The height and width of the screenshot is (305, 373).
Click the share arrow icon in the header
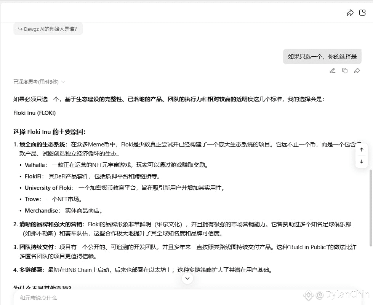pos(350,13)
